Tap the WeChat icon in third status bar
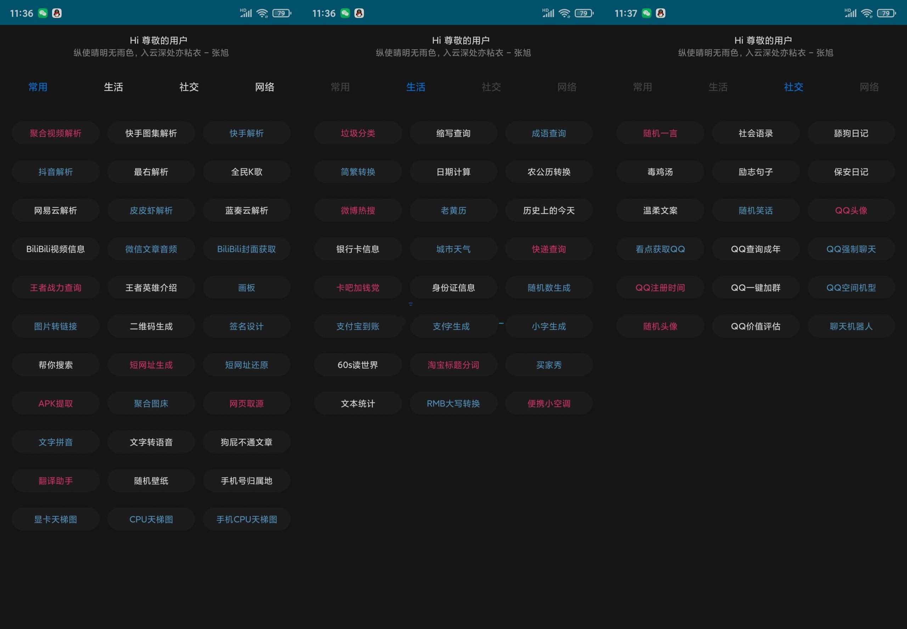 647,13
